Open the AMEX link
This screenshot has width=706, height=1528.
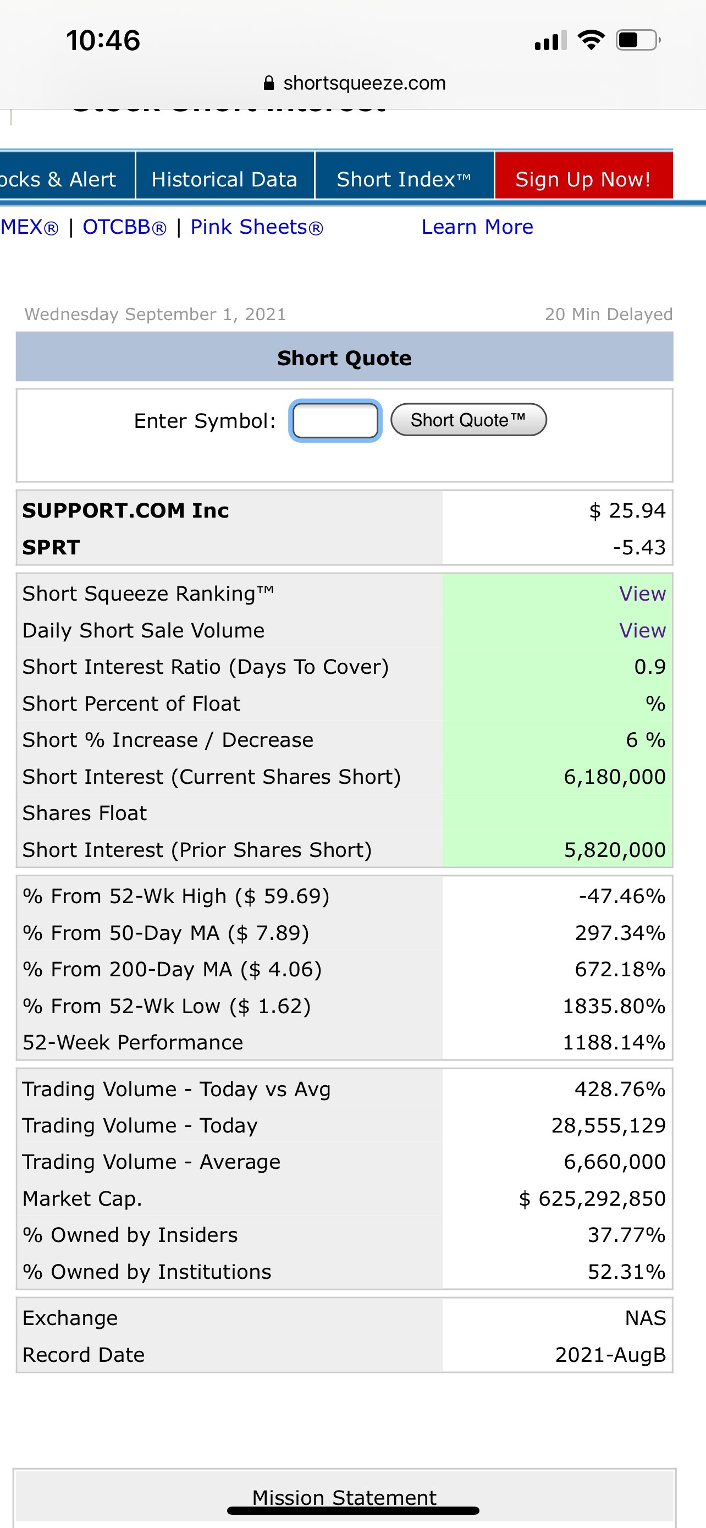point(29,227)
